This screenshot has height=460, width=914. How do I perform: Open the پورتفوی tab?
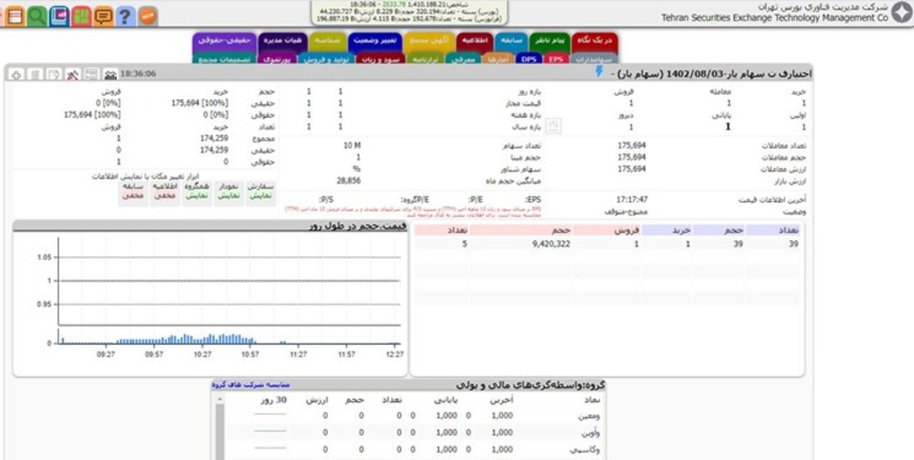[277, 59]
